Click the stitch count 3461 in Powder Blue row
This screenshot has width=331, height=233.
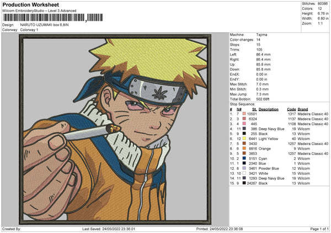pos(253,169)
